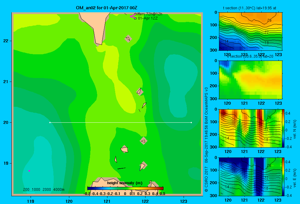300x204 pixels.
Task: Click the island near 19.5N, 122E
Action: (143, 141)
